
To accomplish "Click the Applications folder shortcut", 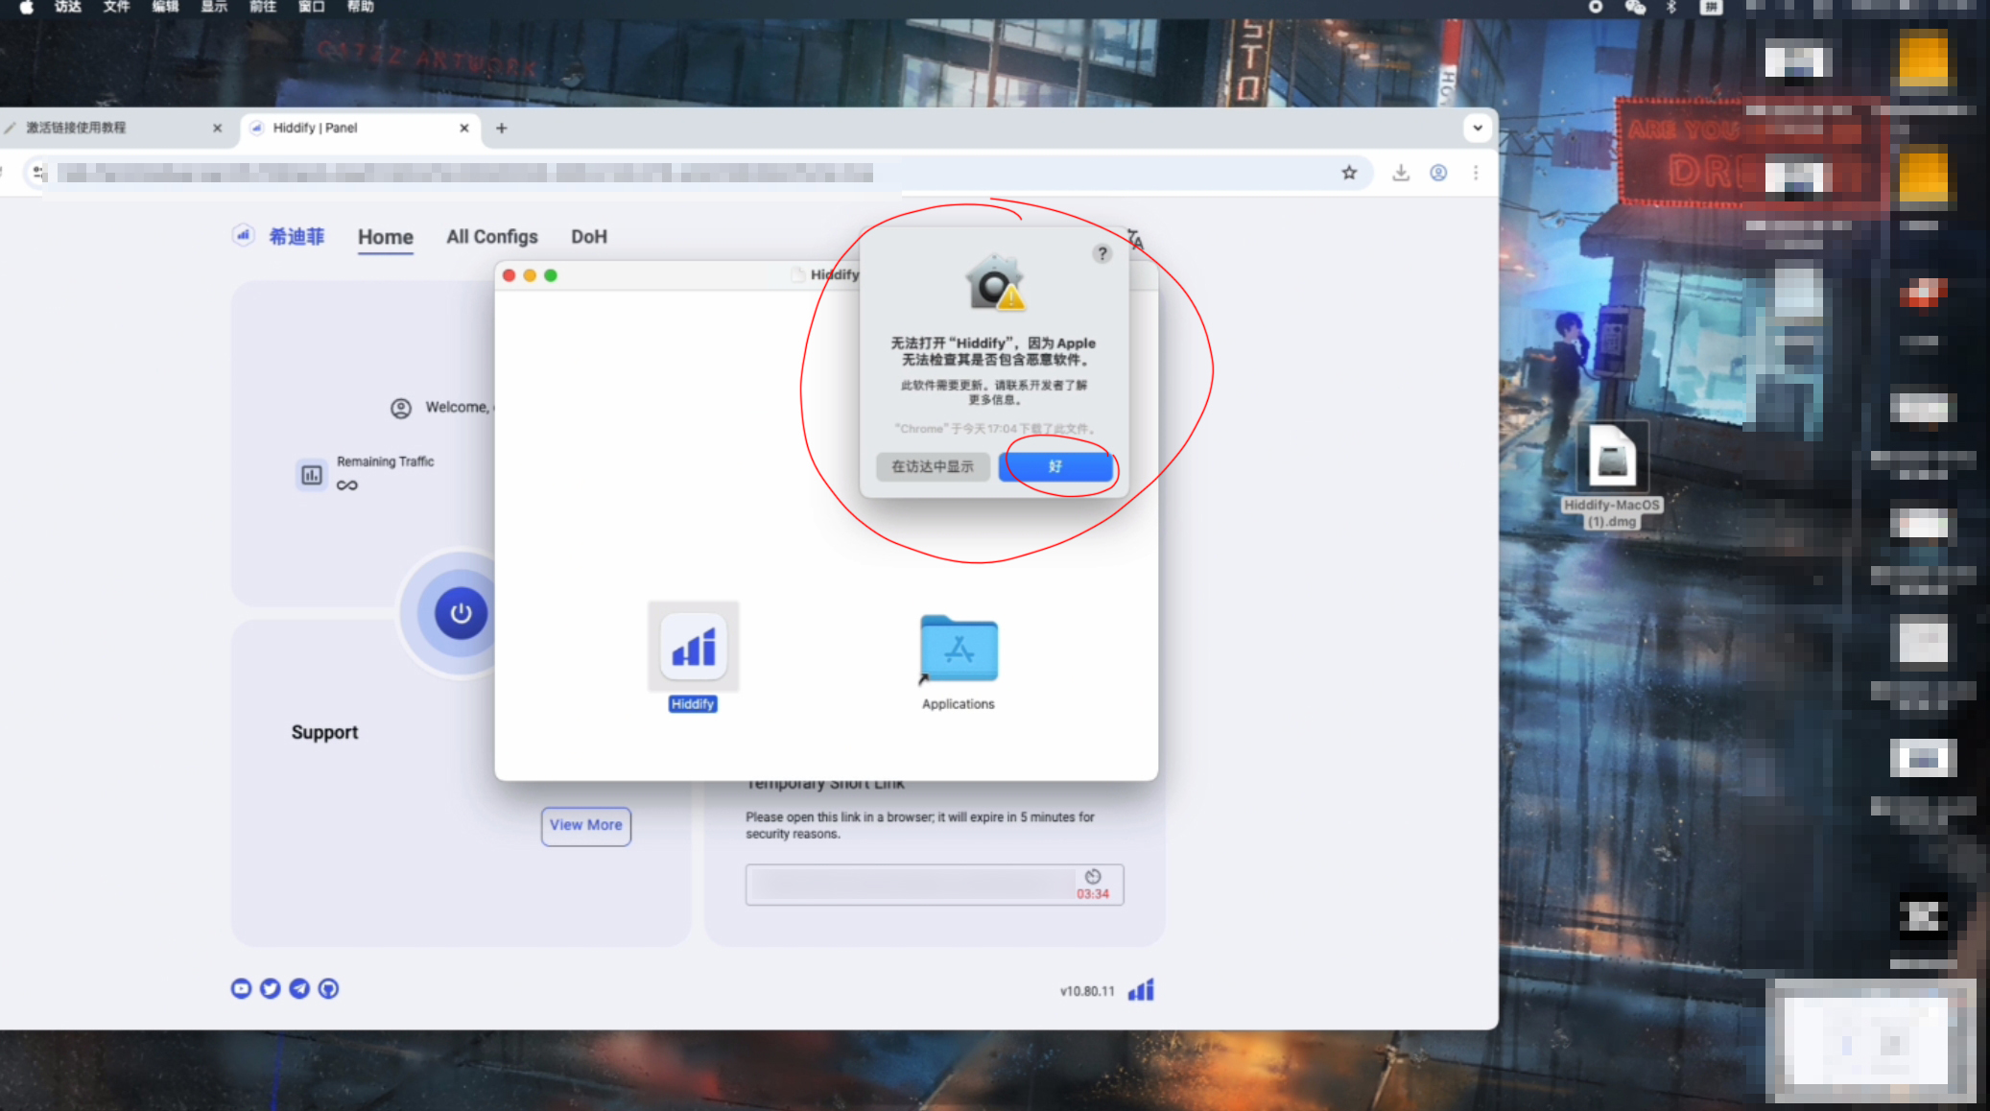I will [x=959, y=649].
